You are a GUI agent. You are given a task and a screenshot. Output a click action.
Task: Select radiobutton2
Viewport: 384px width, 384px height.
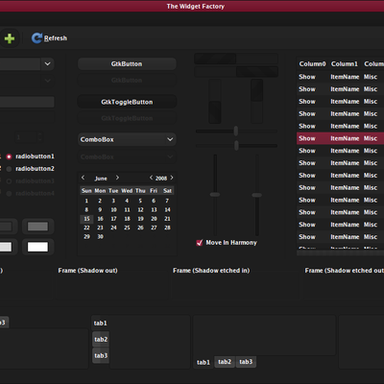tap(9, 169)
